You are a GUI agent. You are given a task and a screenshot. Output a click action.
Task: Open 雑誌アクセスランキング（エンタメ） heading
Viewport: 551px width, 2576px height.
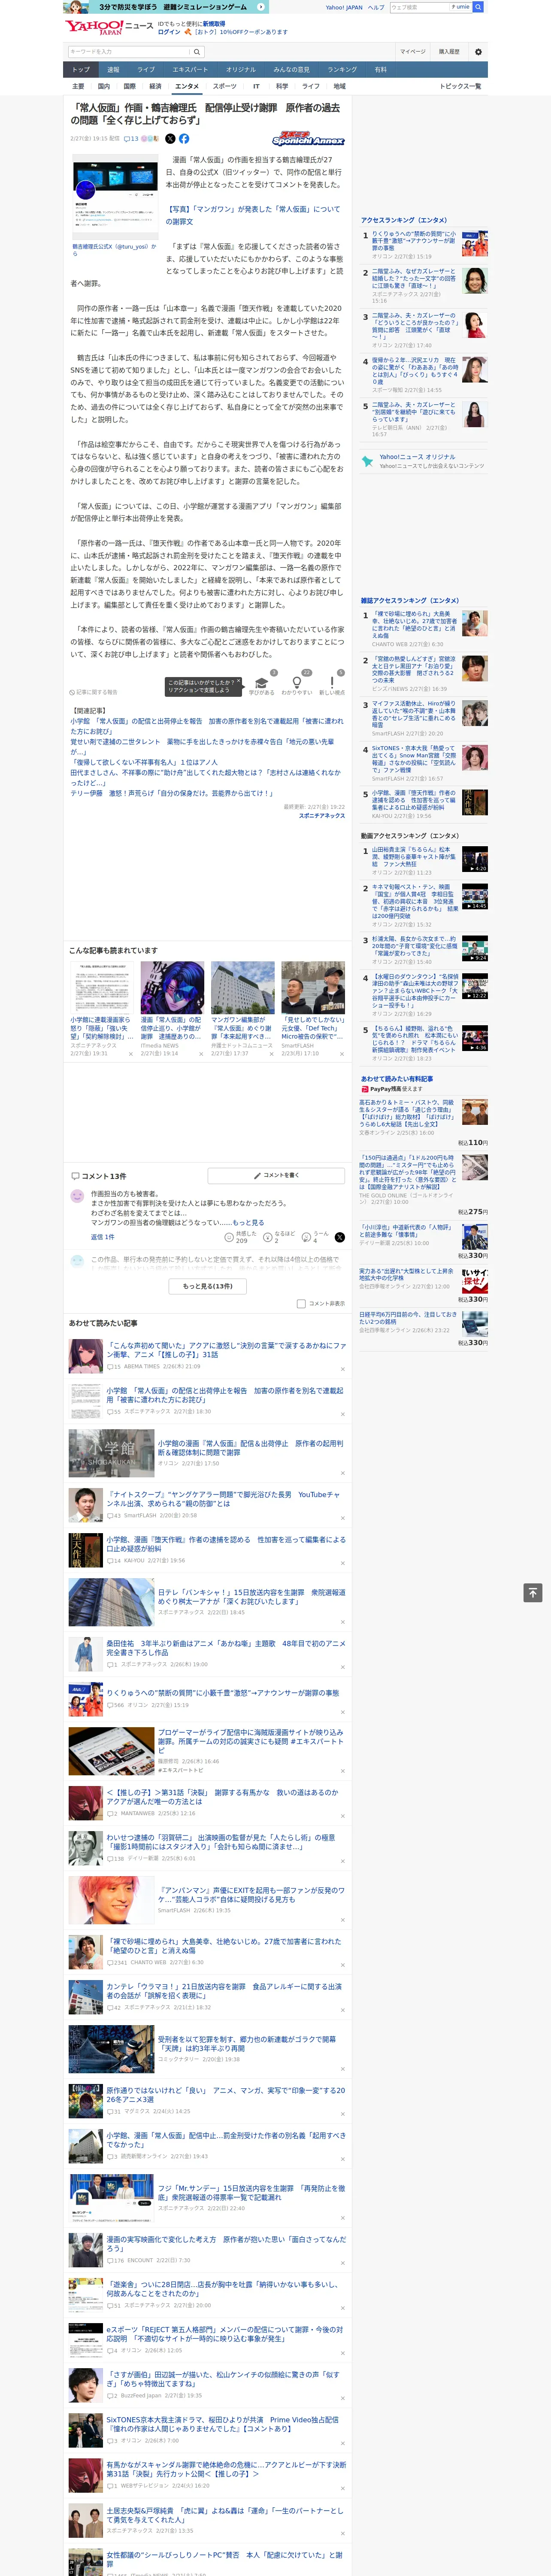pyautogui.click(x=410, y=600)
